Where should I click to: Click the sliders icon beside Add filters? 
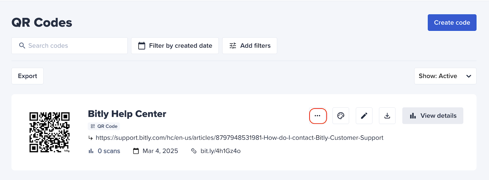coord(233,46)
